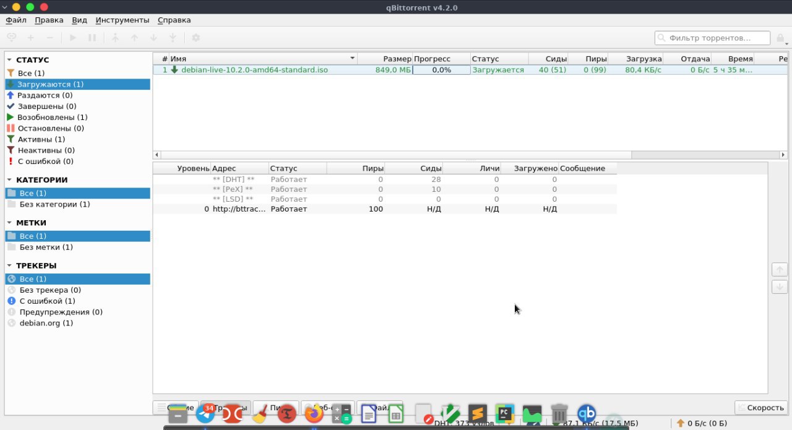Click the pause toolbar icon
The image size is (792, 430).
(92, 38)
